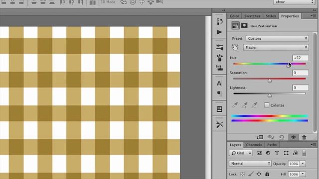Open the Kind filter dropdown

pos(241,153)
